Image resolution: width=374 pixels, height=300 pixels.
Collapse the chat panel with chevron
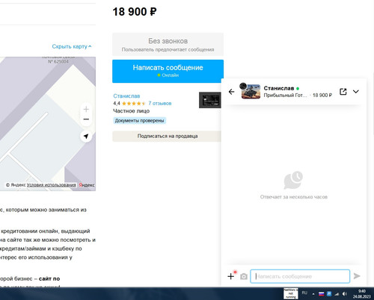point(356,92)
